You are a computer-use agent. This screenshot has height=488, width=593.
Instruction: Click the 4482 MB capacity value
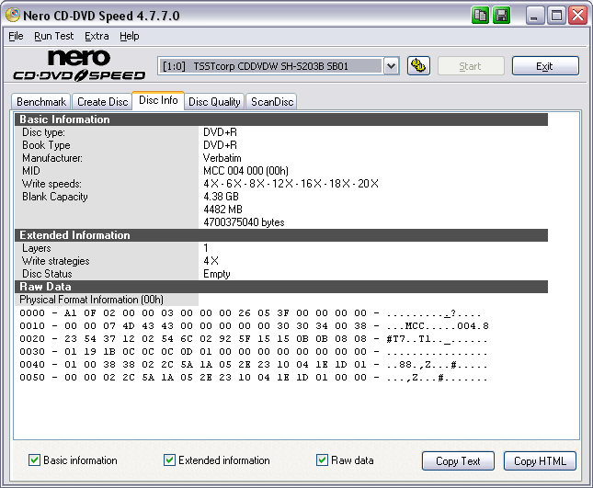(222, 210)
